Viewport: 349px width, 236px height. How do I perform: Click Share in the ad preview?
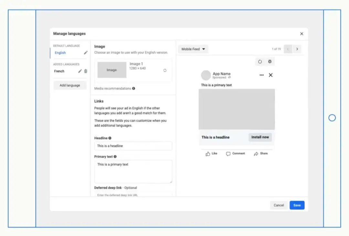(261, 154)
